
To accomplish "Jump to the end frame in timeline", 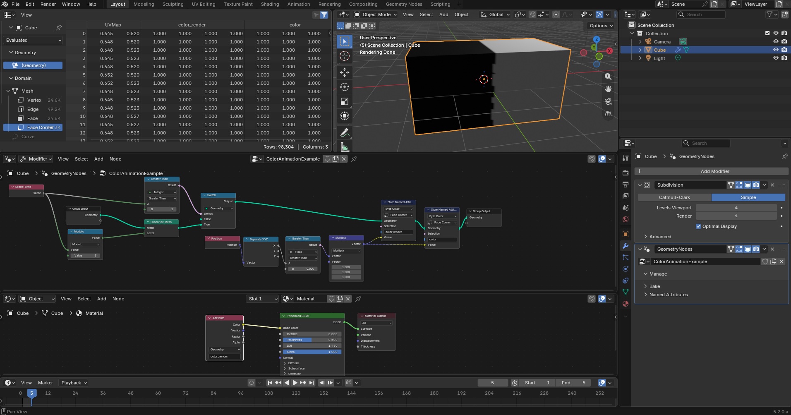I will click(x=312, y=383).
